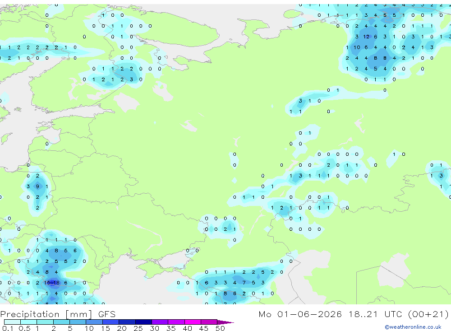
Task: Select the legend swatch between 5 and 10
Action: coord(78,322)
